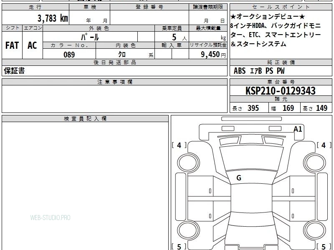This screenshot has height=250, width=334.
Task: Click the A1 damage mark on diagram
Action: [x=298, y=129]
